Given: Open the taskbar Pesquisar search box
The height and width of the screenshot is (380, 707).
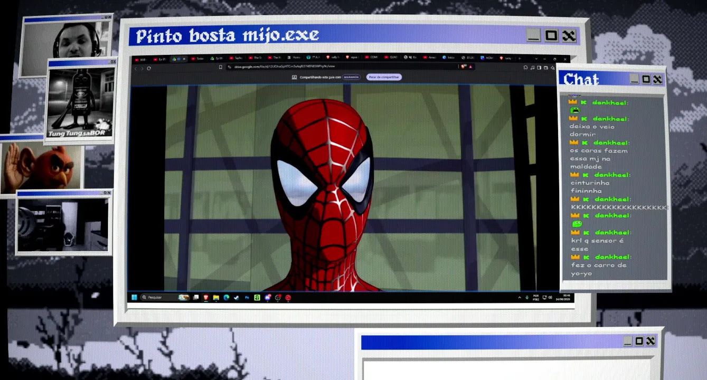Looking at the screenshot, I should (x=165, y=298).
